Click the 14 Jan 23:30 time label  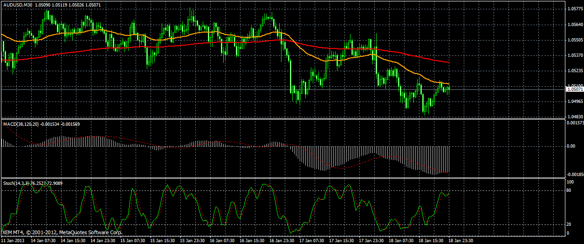click(102, 240)
